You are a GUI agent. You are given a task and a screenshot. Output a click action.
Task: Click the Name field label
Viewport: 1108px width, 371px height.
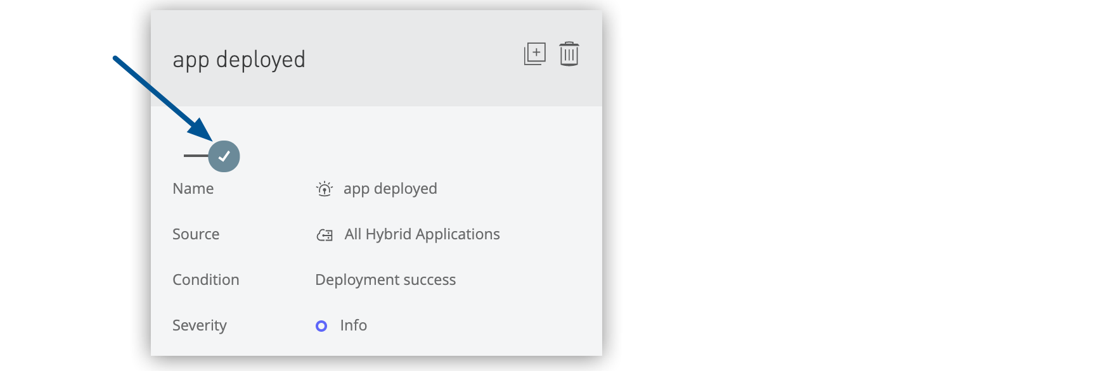[x=193, y=189]
